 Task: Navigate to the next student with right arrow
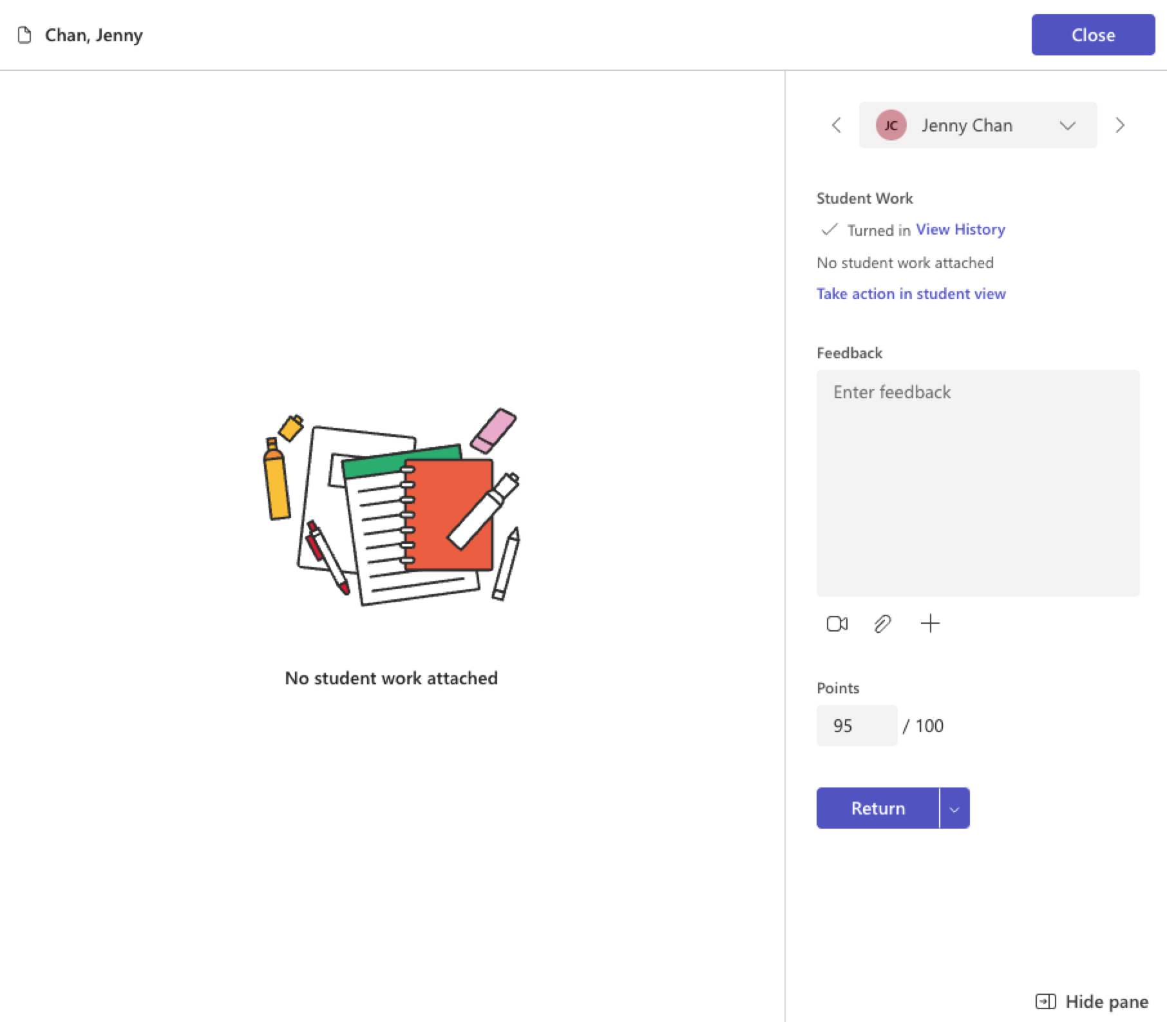pyautogui.click(x=1120, y=125)
